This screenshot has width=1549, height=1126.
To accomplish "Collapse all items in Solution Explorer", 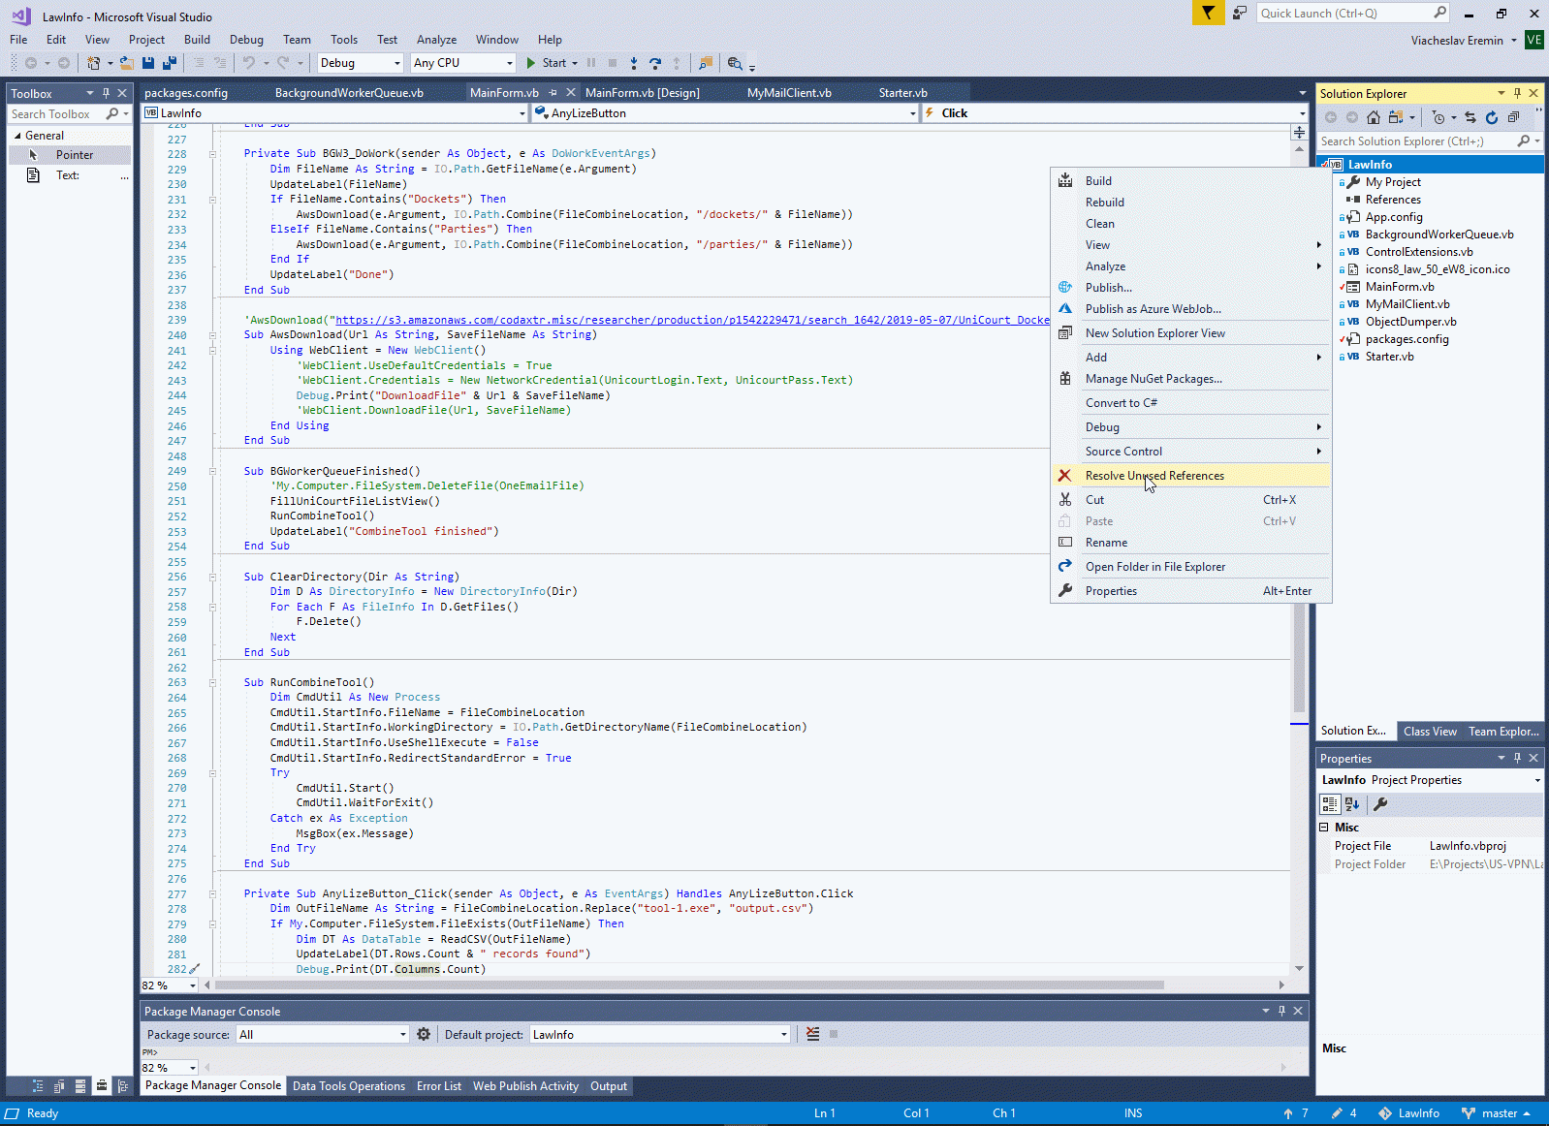I will point(1513,117).
